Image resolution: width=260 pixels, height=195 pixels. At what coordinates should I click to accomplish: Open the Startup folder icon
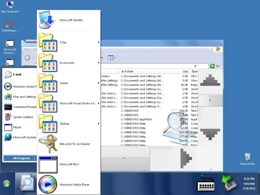coord(48,124)
